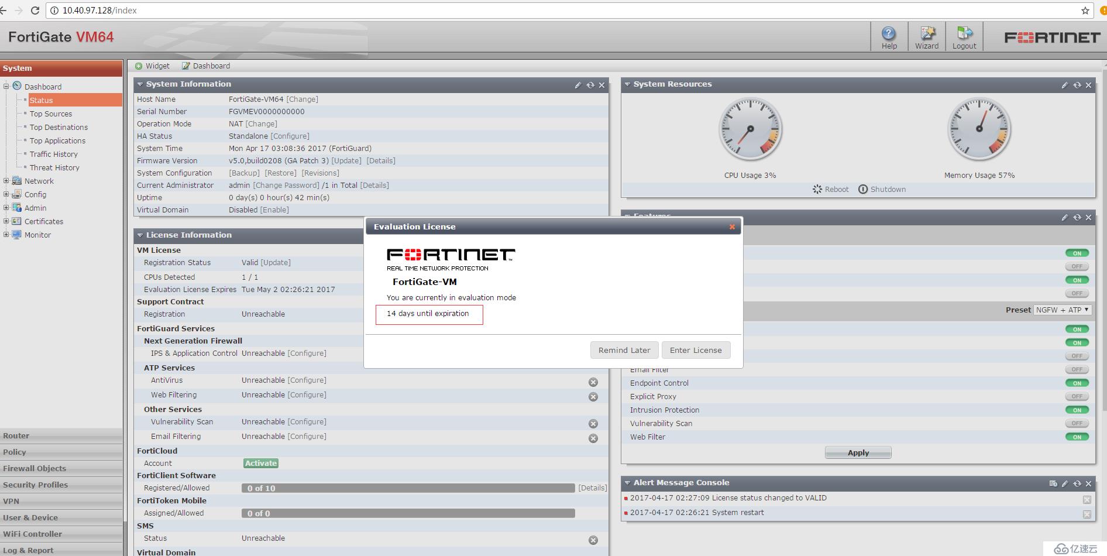1107x556 pixels.
Task: Refresh the System Information widget
Action: [590, 85]
